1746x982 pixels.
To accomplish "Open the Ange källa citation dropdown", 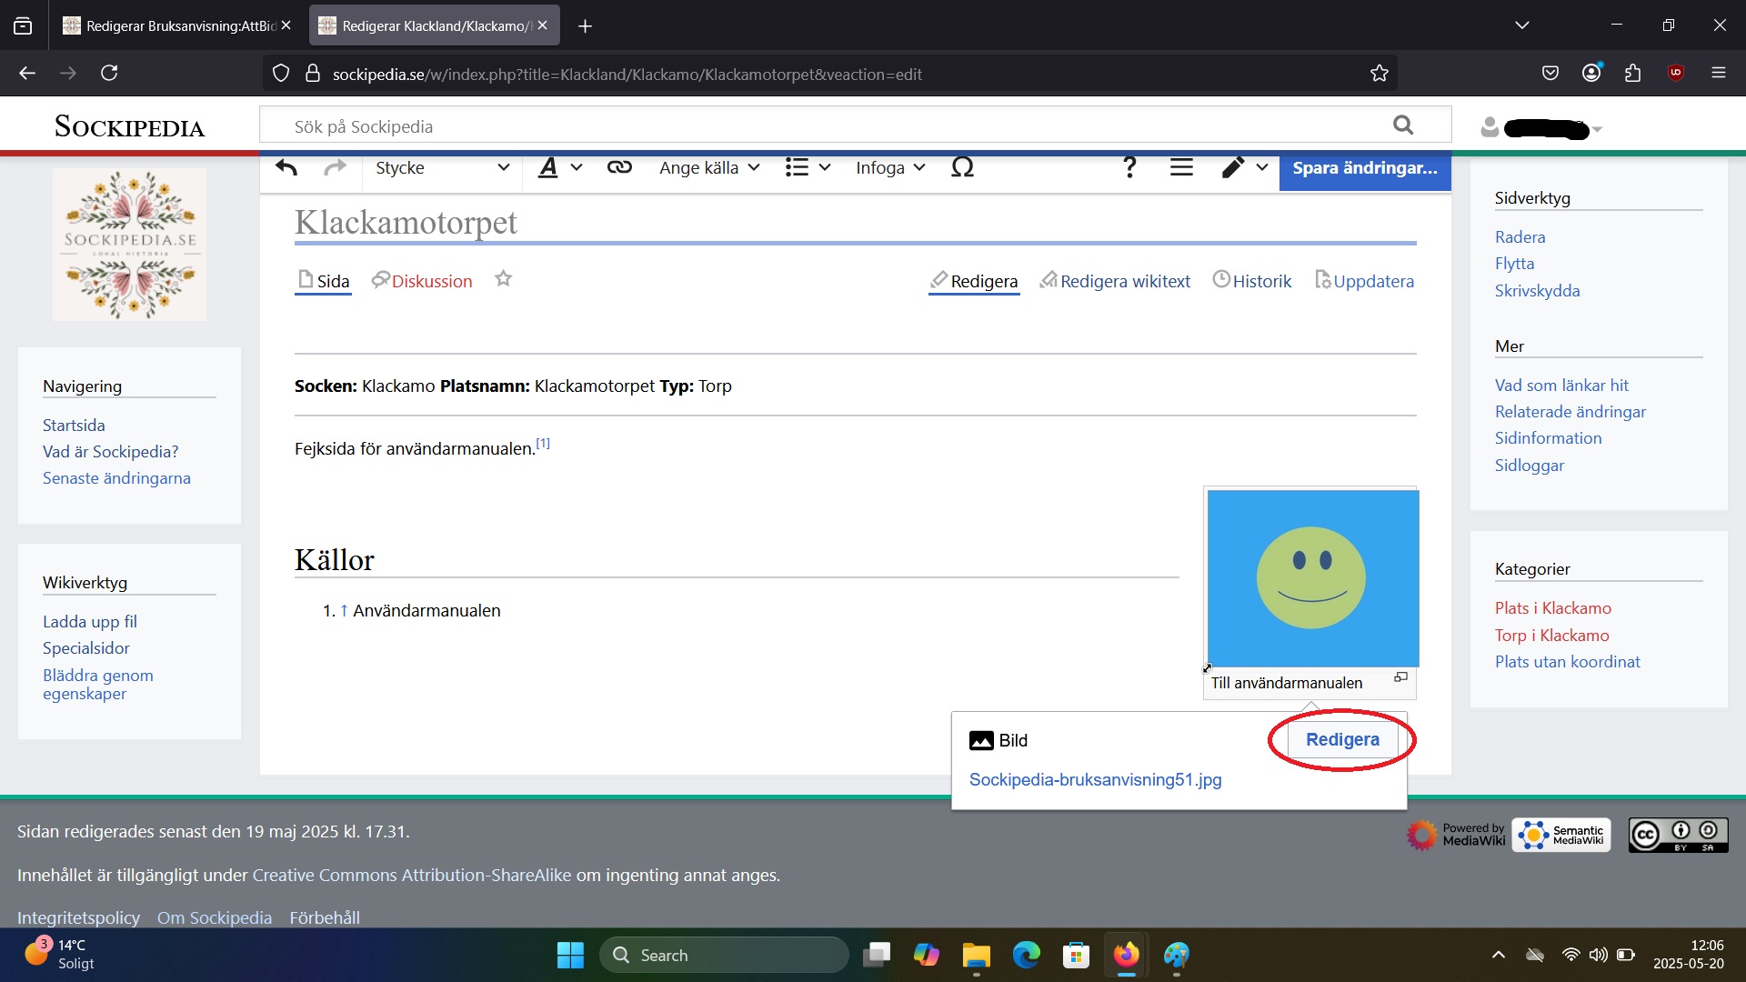I will [709, 168].
